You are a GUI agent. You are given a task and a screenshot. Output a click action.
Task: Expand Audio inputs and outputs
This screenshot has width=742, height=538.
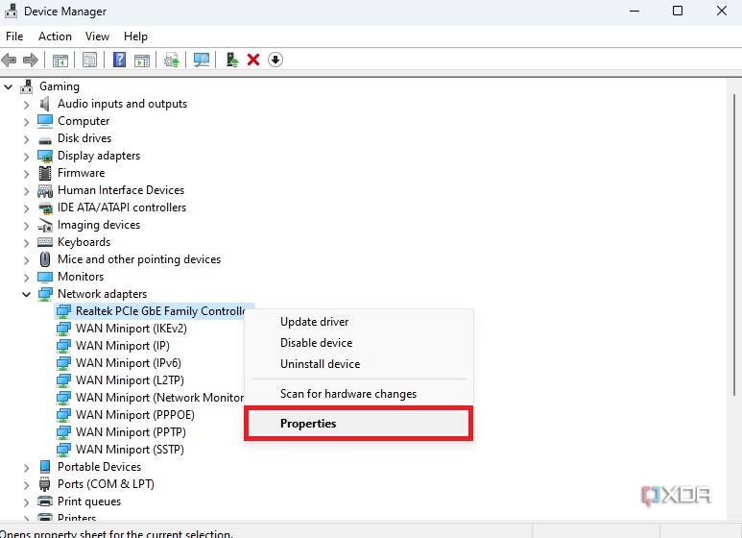[x=27, y=105]
